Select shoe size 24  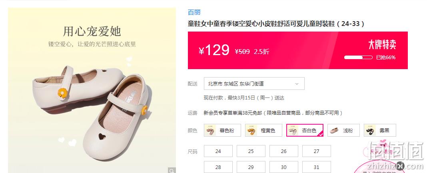(218, 151)
